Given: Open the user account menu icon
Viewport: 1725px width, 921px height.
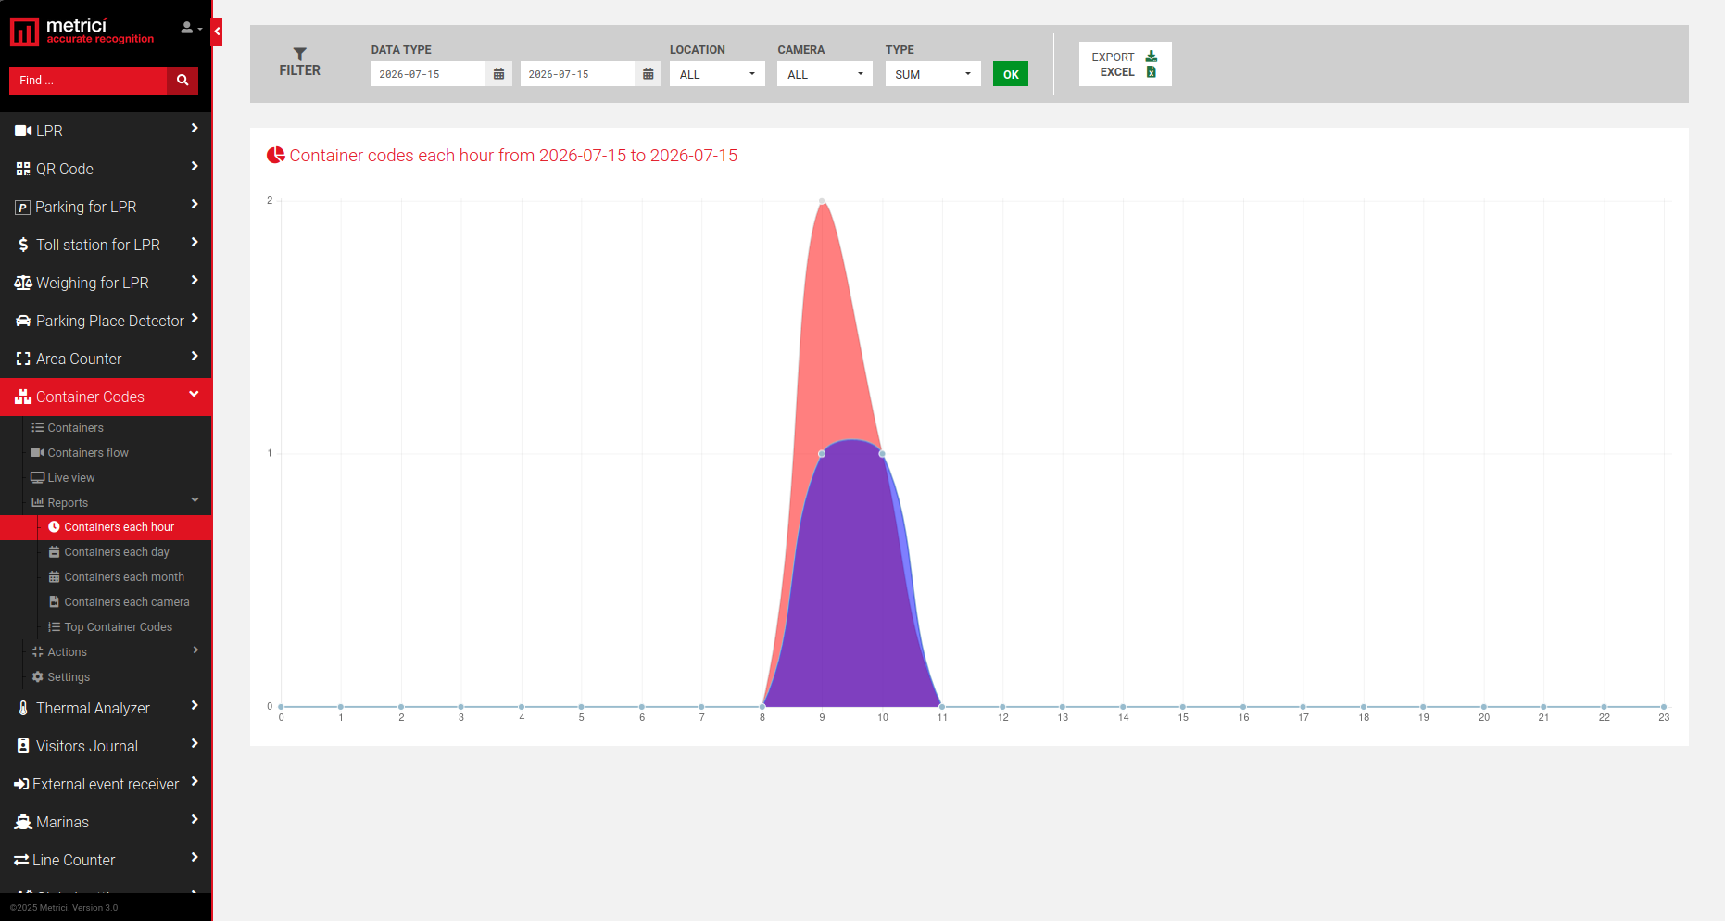Looking at the screenshot, I should [x=191, y=29].
